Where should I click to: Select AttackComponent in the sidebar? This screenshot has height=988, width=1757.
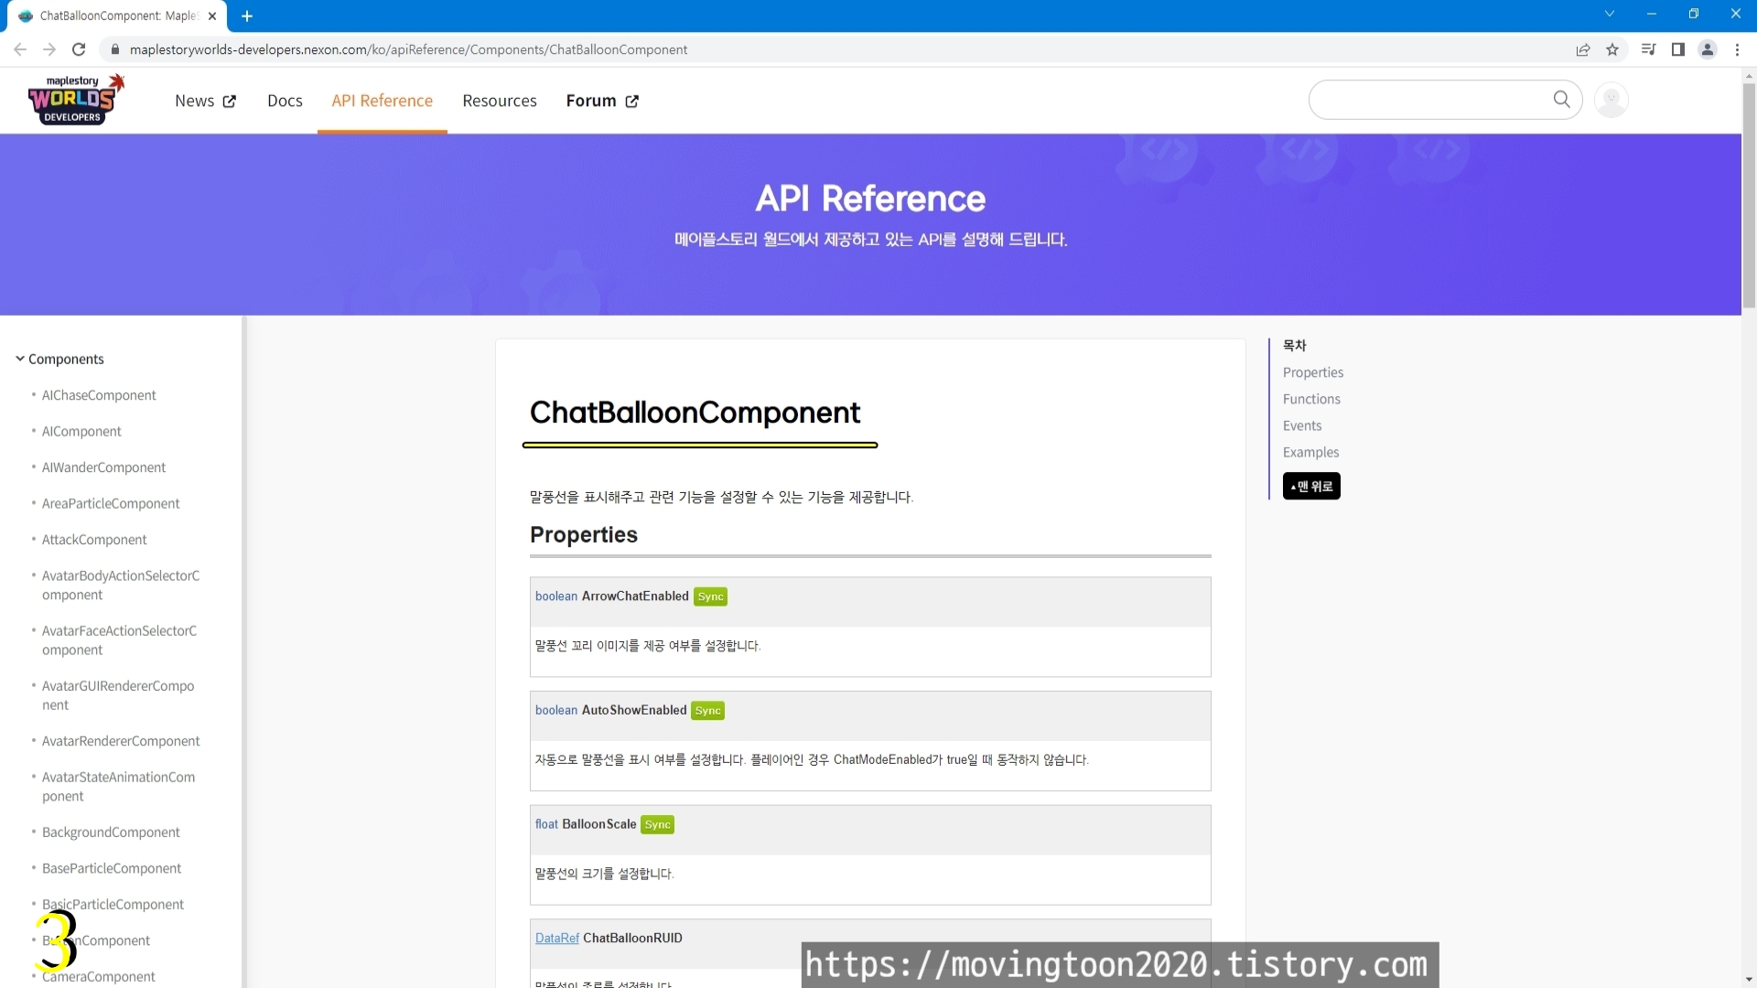point(94,540)
